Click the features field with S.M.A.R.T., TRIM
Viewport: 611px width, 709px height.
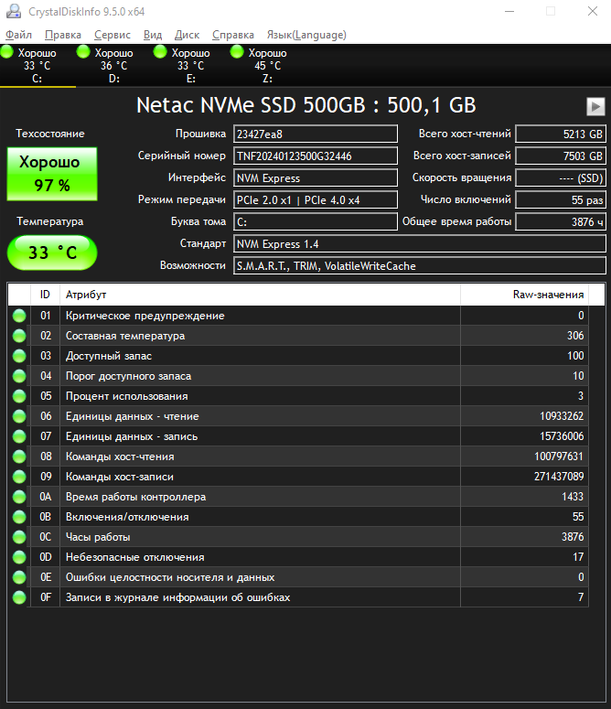point(420,266)
